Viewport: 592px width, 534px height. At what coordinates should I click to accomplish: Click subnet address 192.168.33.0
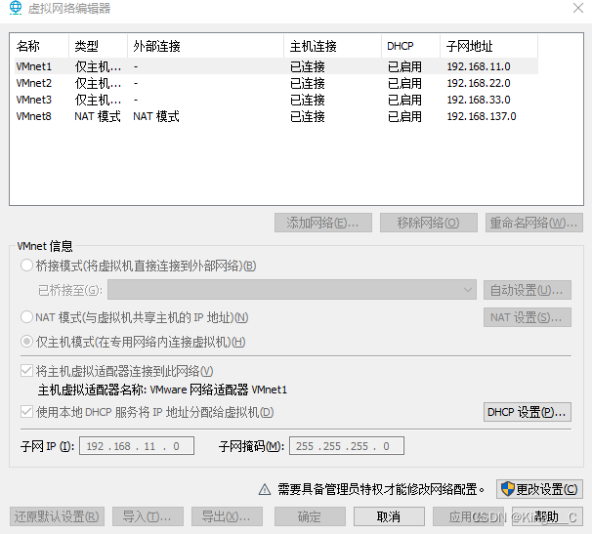click(x=479, y=100)
